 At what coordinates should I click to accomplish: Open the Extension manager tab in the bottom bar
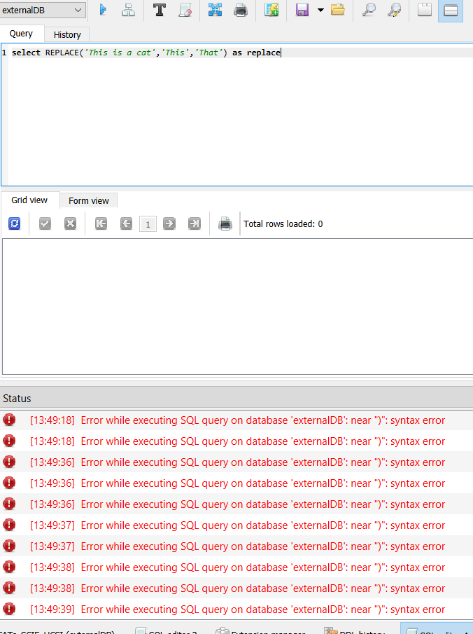click(260, 630)
